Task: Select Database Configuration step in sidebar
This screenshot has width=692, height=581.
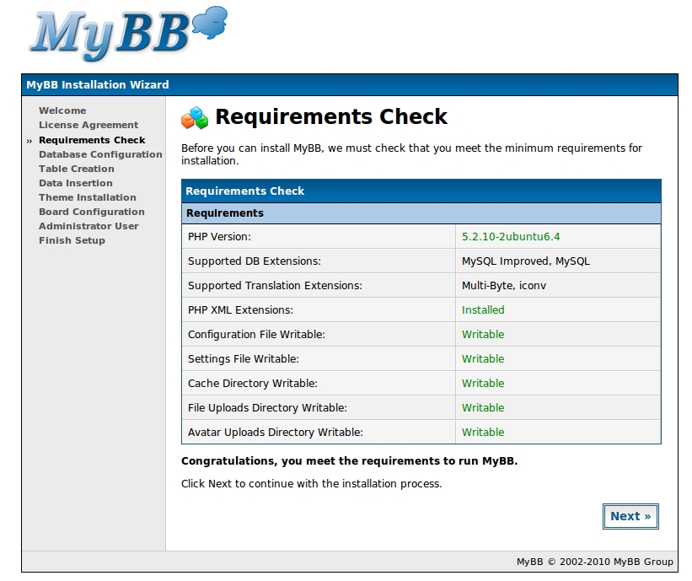Action: tap(100, 154)
